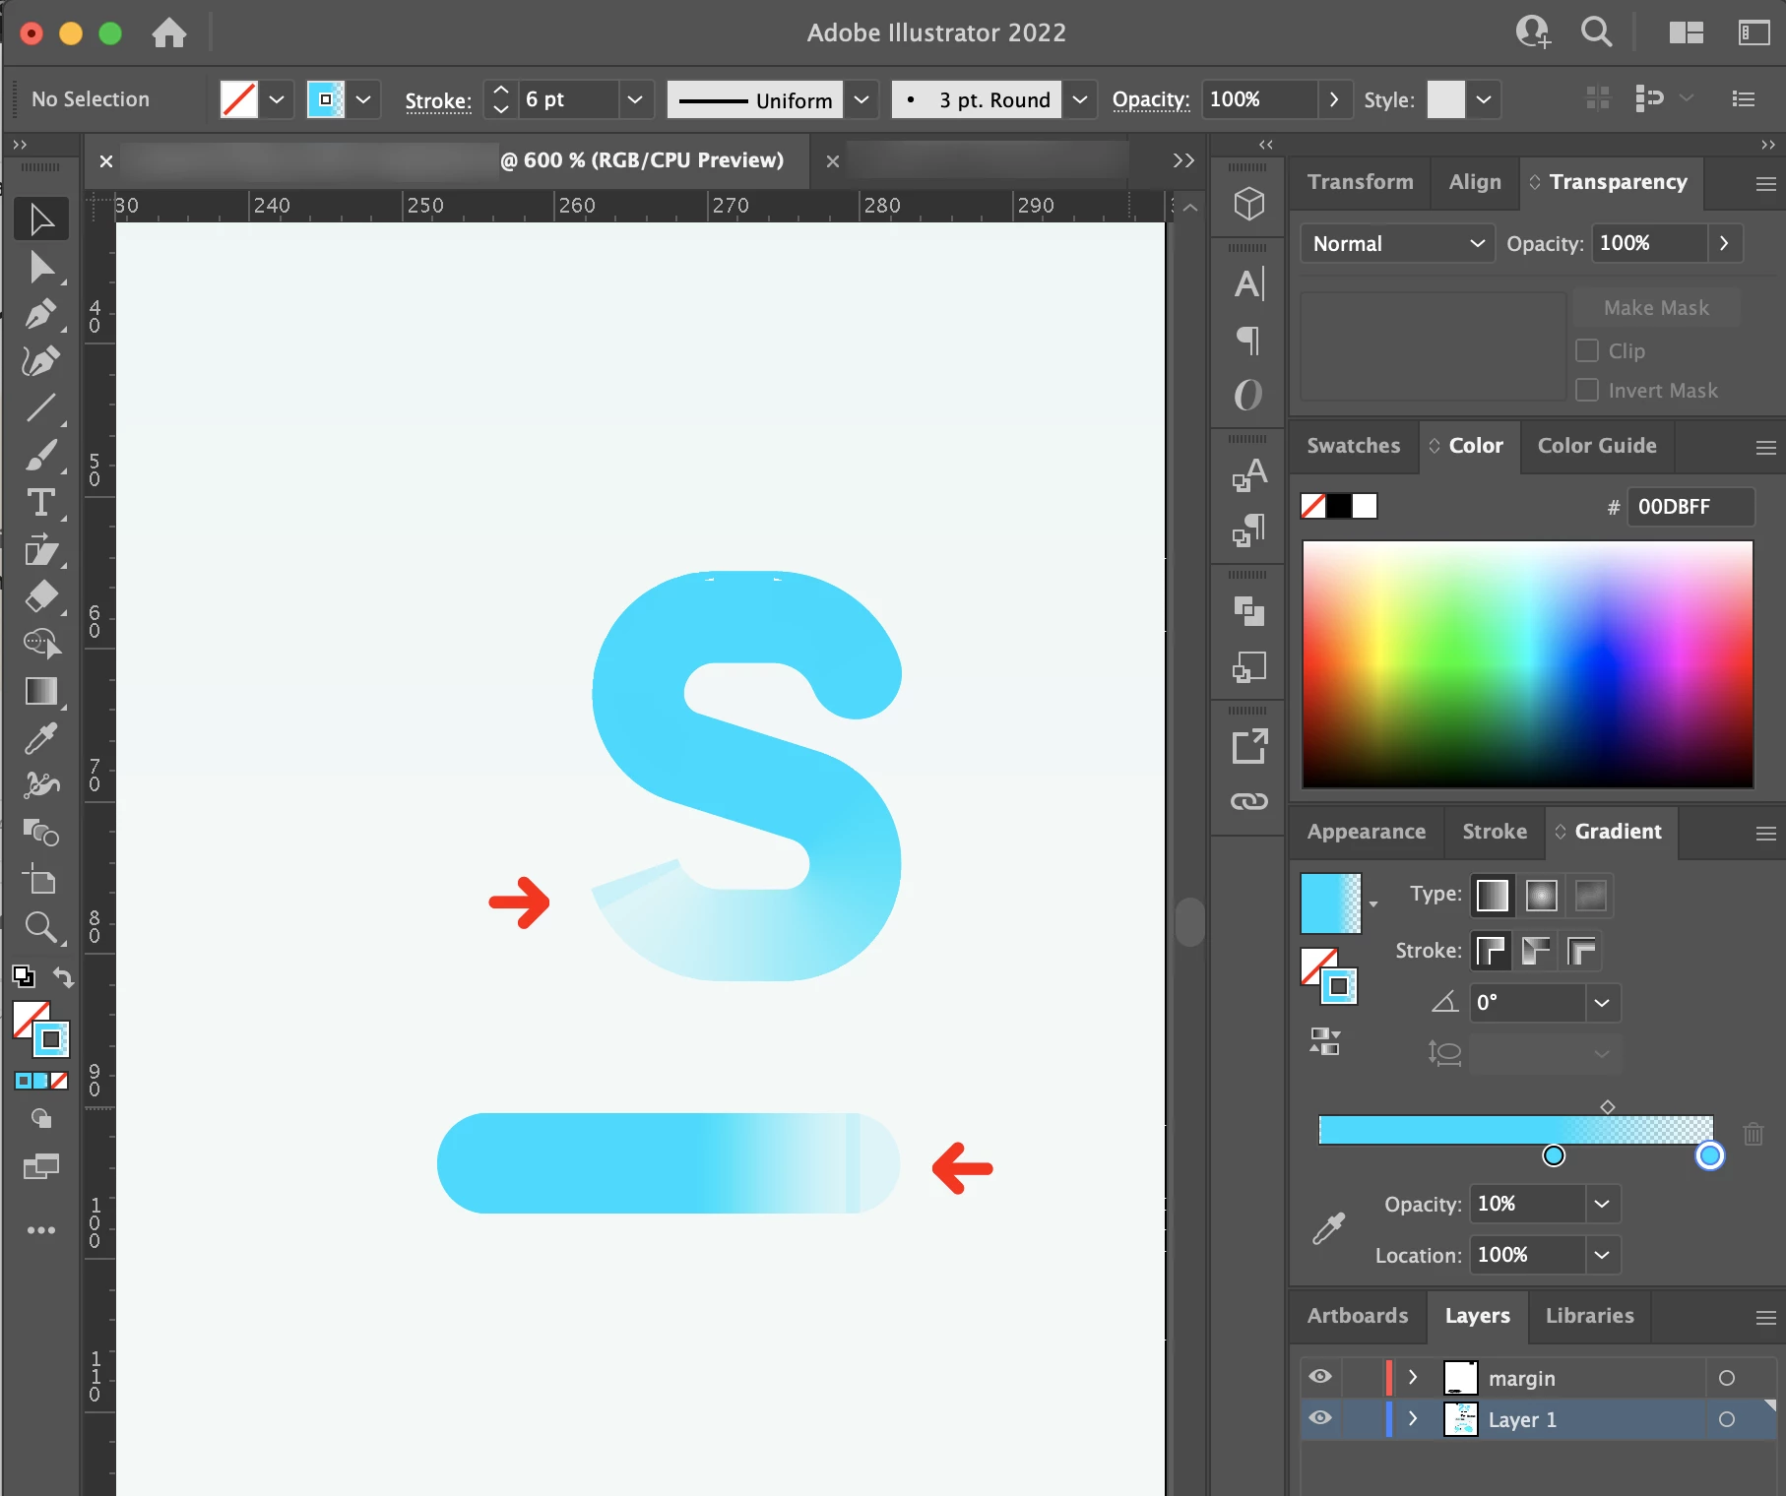Open Uniform variable width profile dropdown
This screenshot has width=1786, height=1496.
pyautogui.click(x=861, y=99)
